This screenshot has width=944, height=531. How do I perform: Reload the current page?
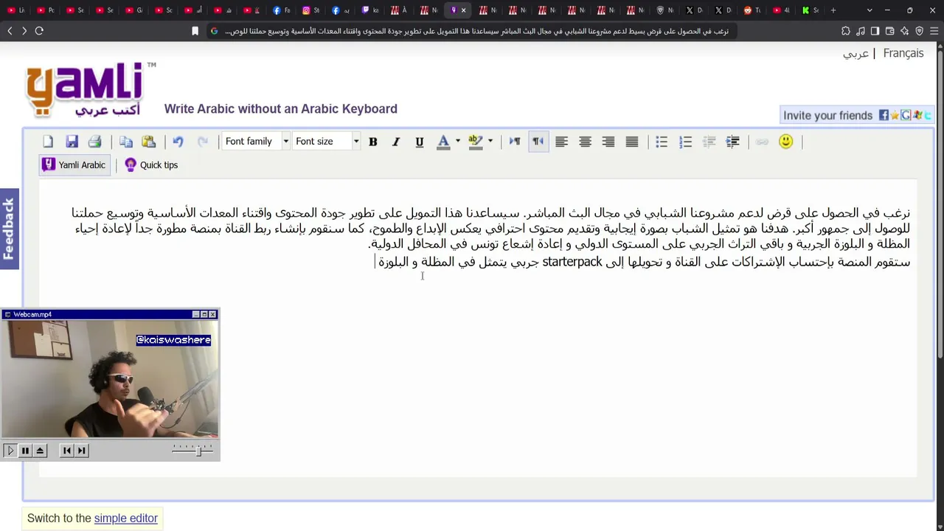[39, 31]
